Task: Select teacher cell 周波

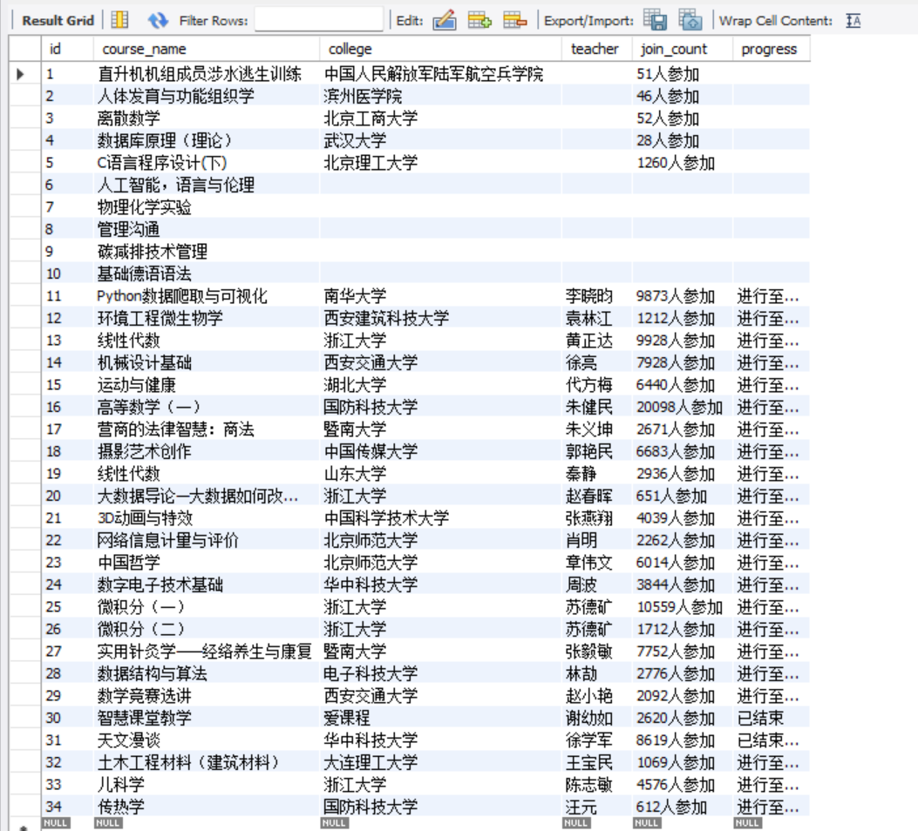Action: [x=597, y=584]
